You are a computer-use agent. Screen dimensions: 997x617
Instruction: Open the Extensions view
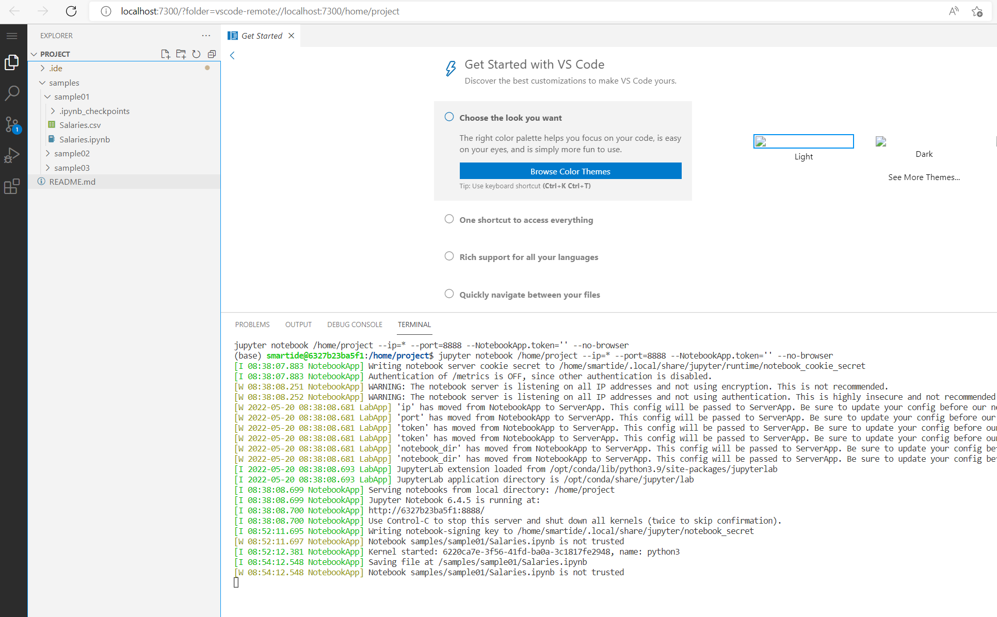click(12, 186)
